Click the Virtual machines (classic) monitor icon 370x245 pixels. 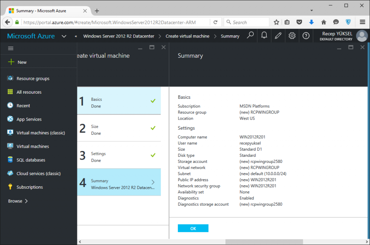[10, 133]
